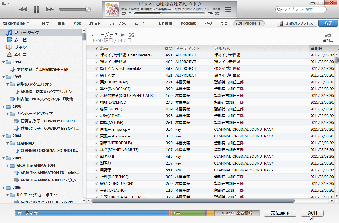
Task: Collapse the カウボーイビバップ folder
Action: tap(8, 114)
